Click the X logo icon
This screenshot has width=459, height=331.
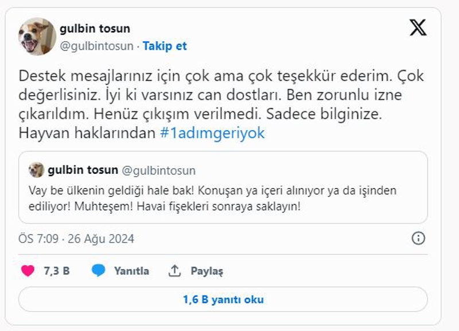click(418, 28)
